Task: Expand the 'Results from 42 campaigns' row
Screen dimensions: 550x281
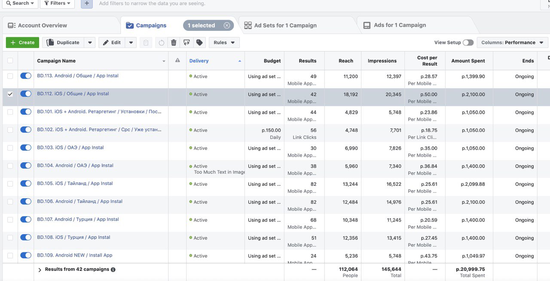Action: coord(40,270)
